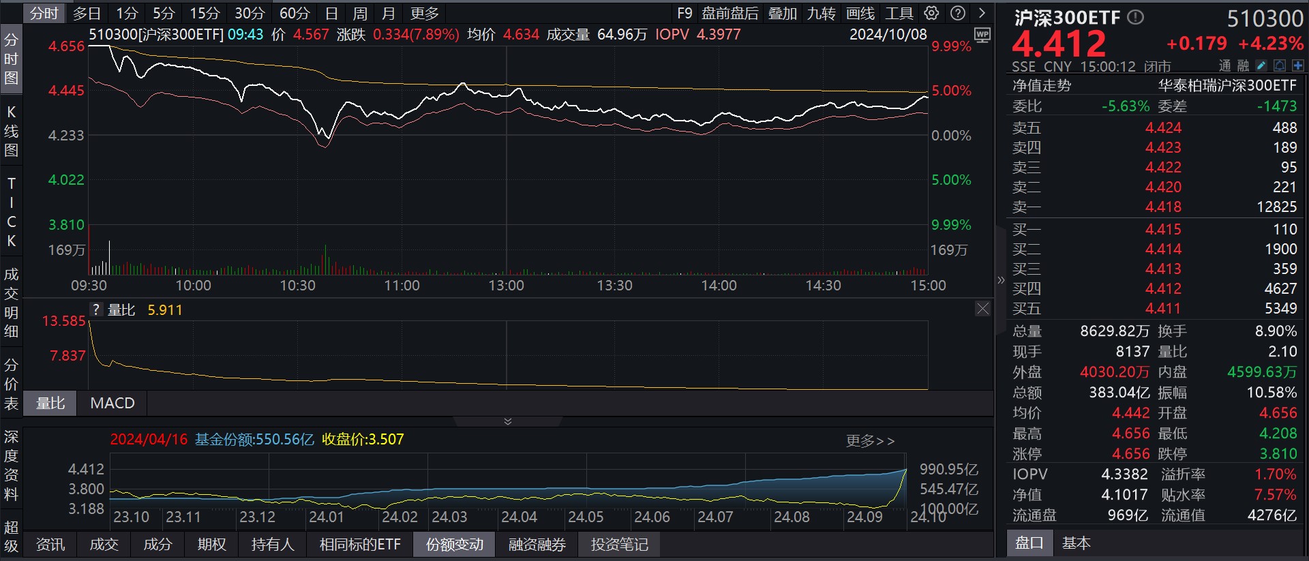The width and height of the screenshot is (1309, 561).
Task: Open 成交明细 from the left sidebar
Action: coord(12,303)
